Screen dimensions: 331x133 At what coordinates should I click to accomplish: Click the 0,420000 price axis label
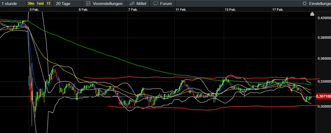324,18
